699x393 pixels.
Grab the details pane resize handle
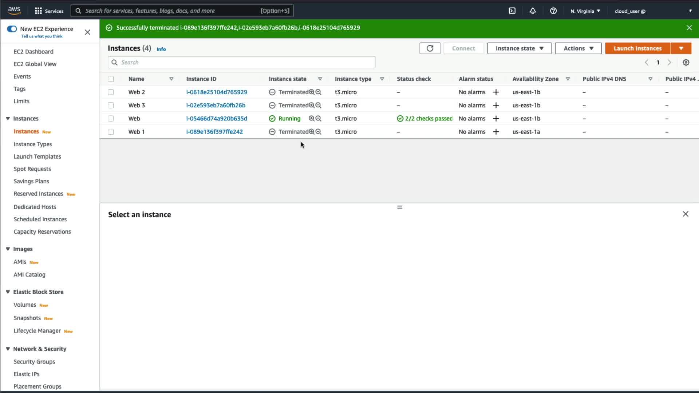click(x=400, y=207)
